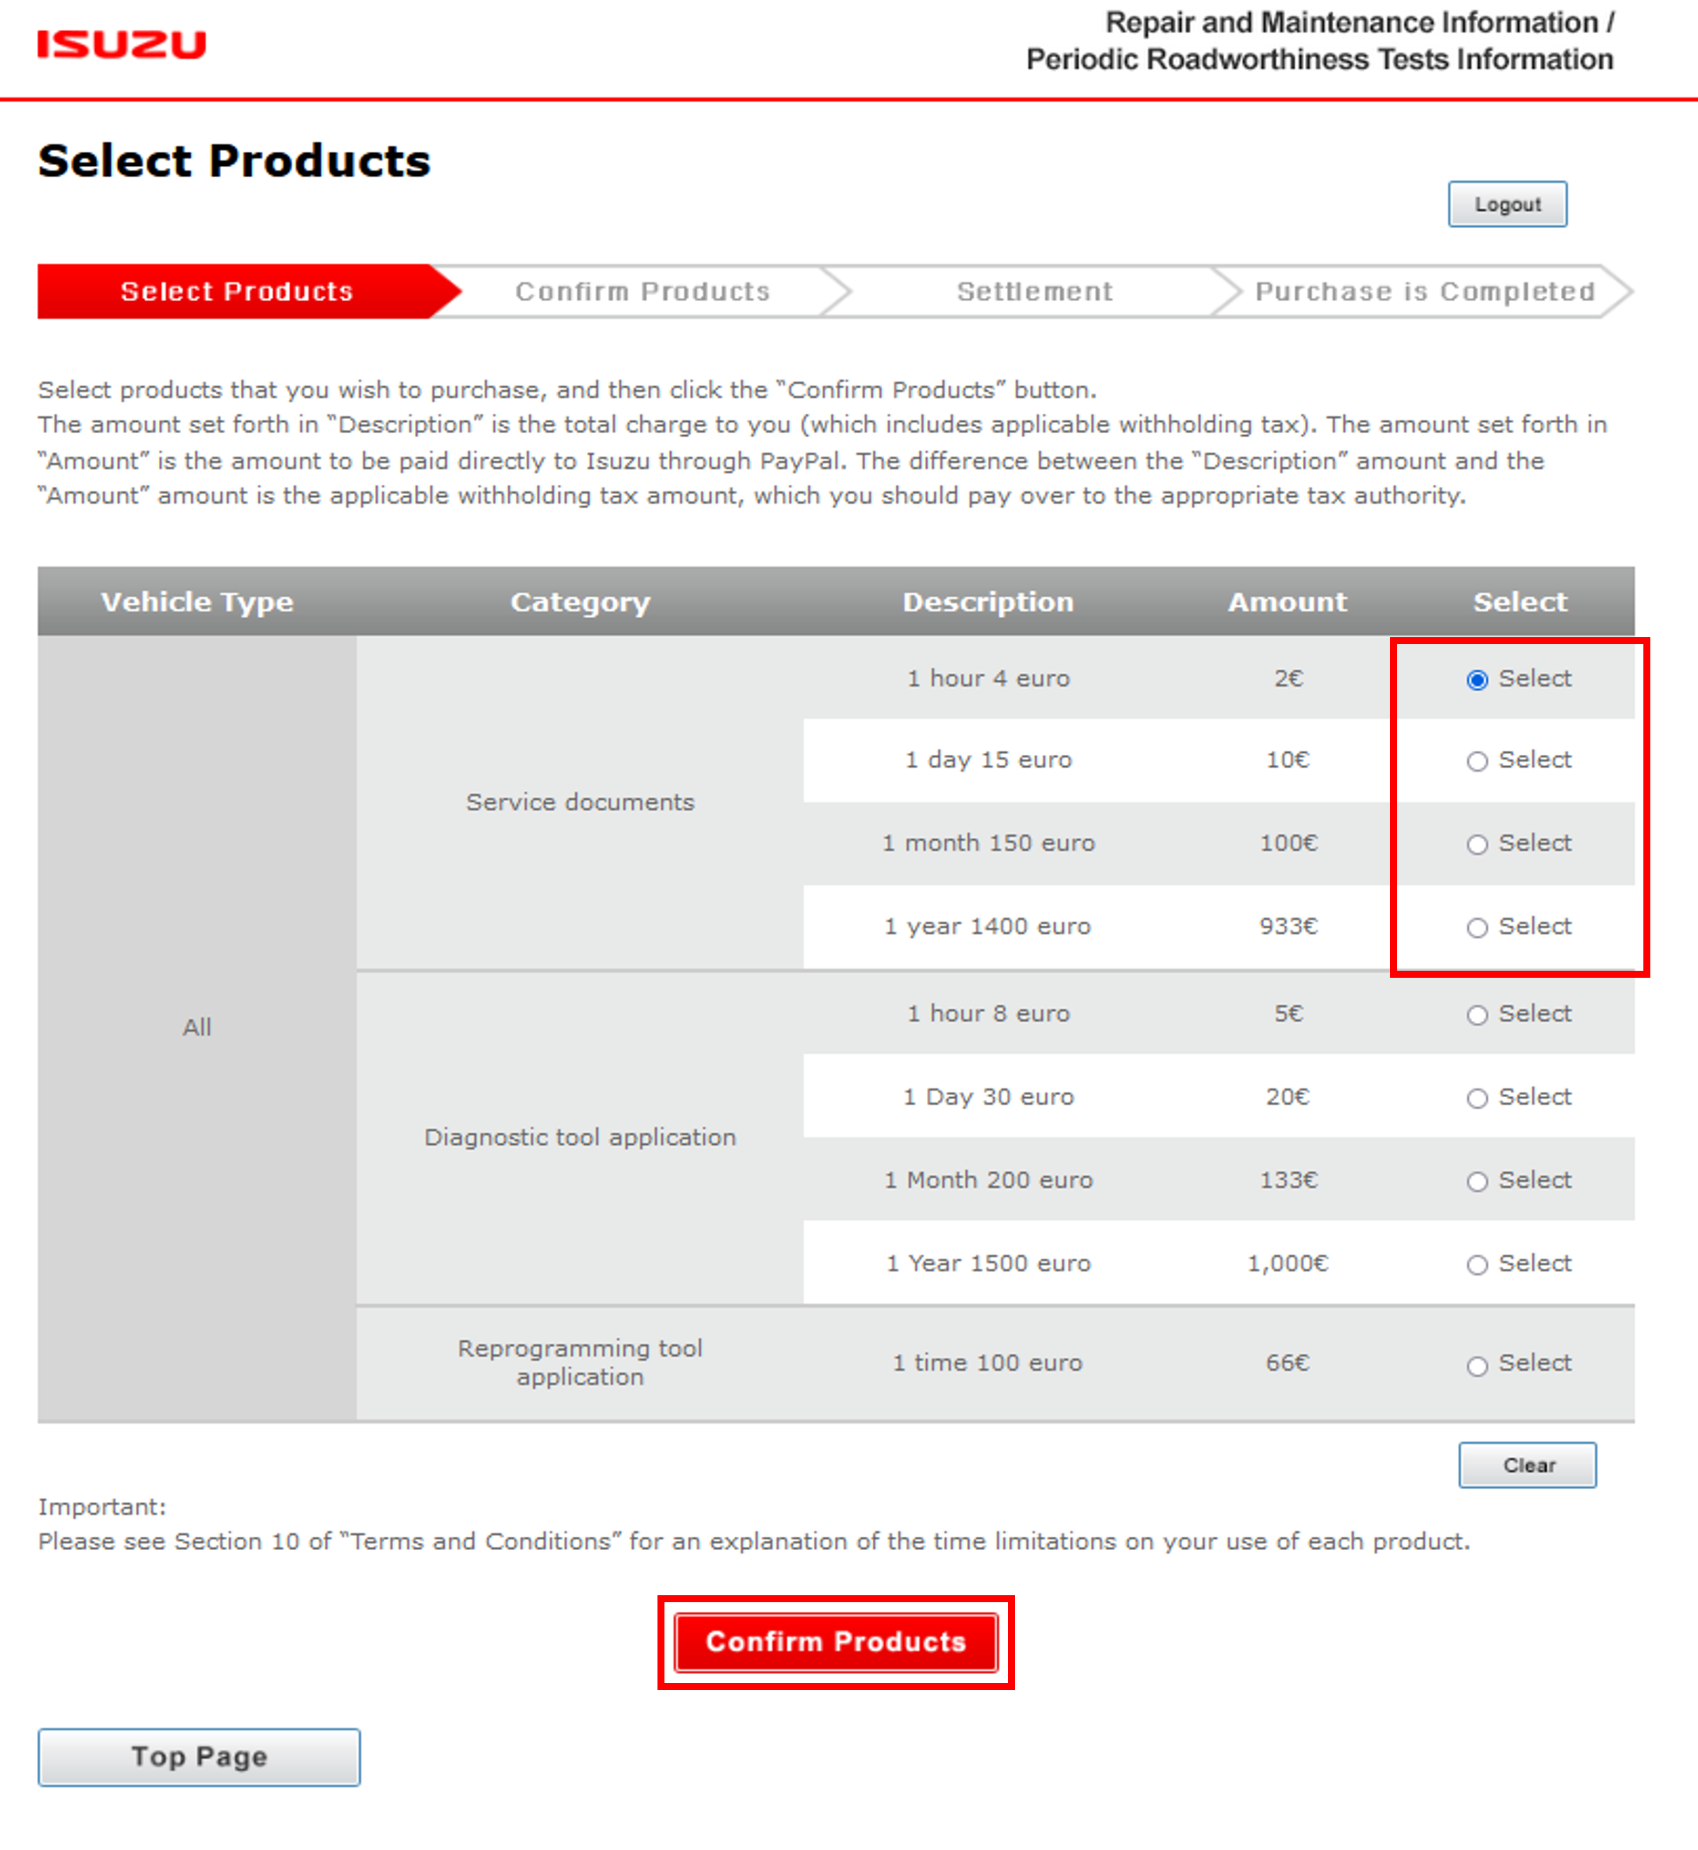Select the 1 year 1400 euro service documents option
The image size is (1698, 1850).
(1476, 928)
